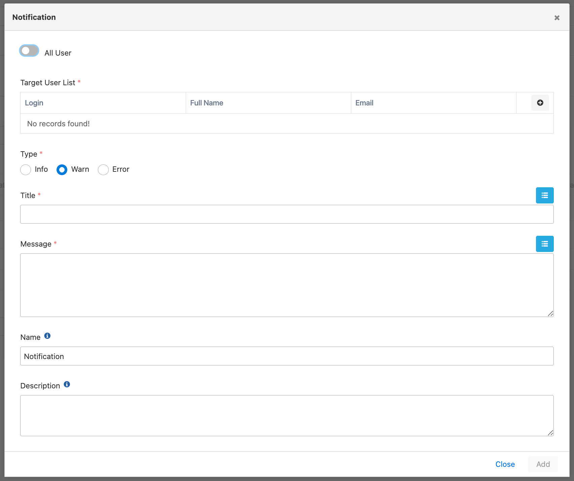Click the Close link
Screen dimensions: 574x481
pos(505,464)
